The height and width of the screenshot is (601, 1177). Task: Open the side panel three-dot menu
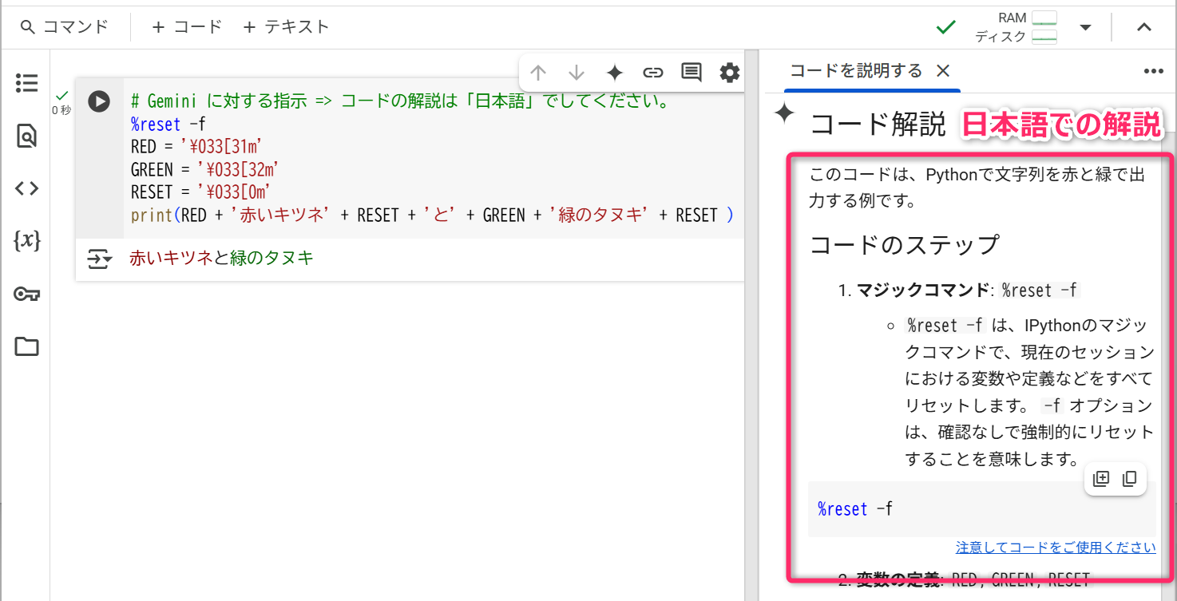1154,71
